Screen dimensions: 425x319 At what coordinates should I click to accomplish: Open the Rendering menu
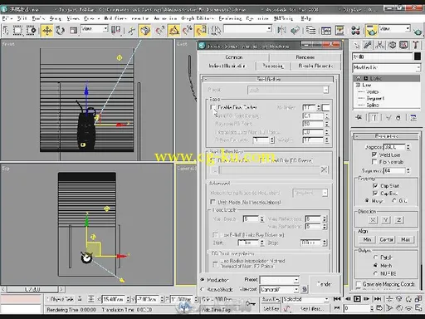click(x=230, y=18)
